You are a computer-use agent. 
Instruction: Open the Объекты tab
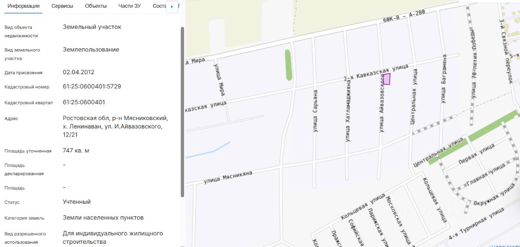point(96,6)
